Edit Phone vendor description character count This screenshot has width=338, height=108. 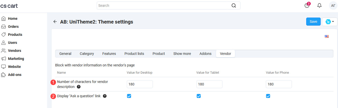click(x=279, y=84)
